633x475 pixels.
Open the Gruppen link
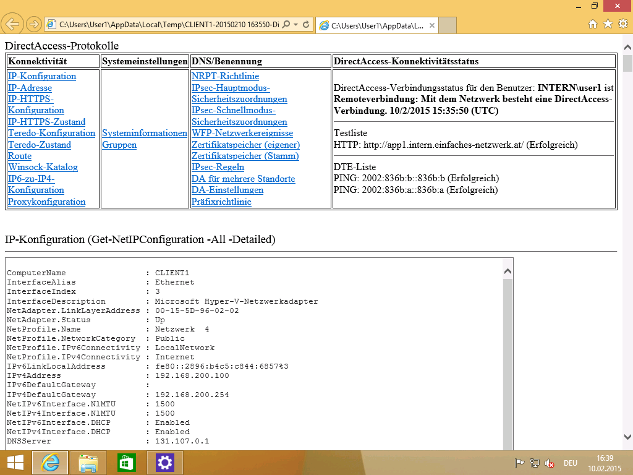click(x=119, y=145)
